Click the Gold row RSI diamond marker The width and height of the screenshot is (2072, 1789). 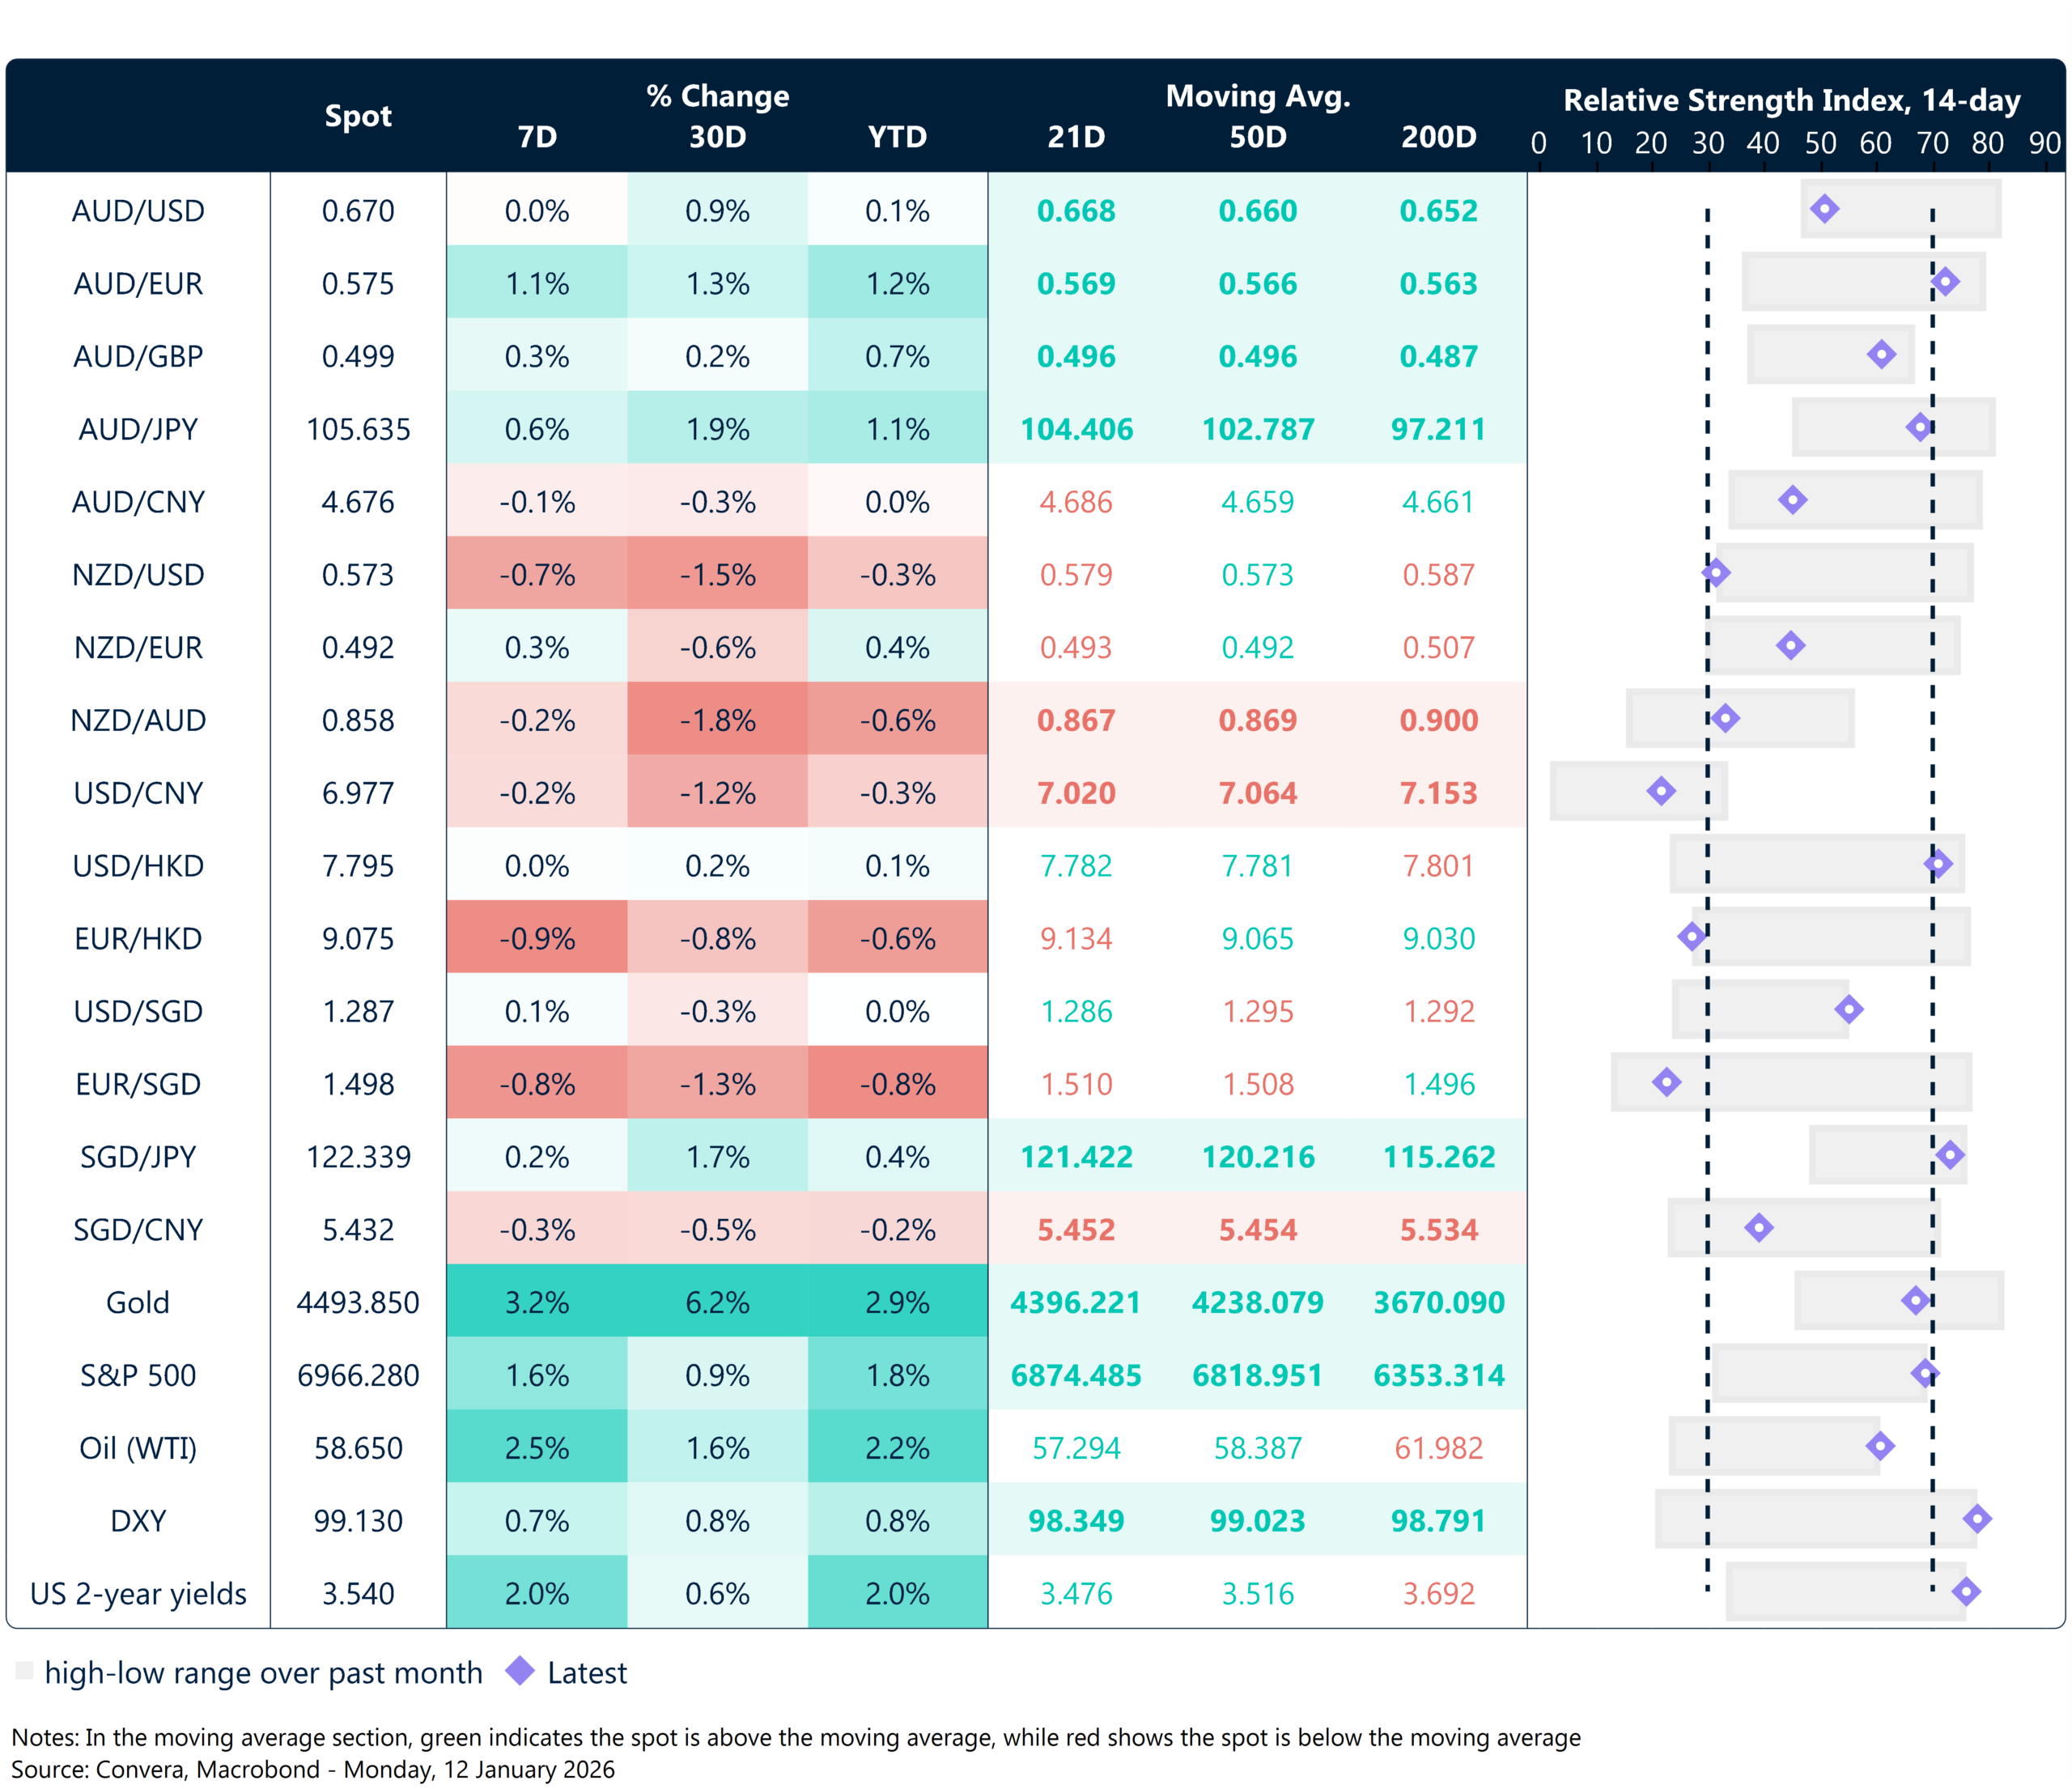(1915, 1300)
